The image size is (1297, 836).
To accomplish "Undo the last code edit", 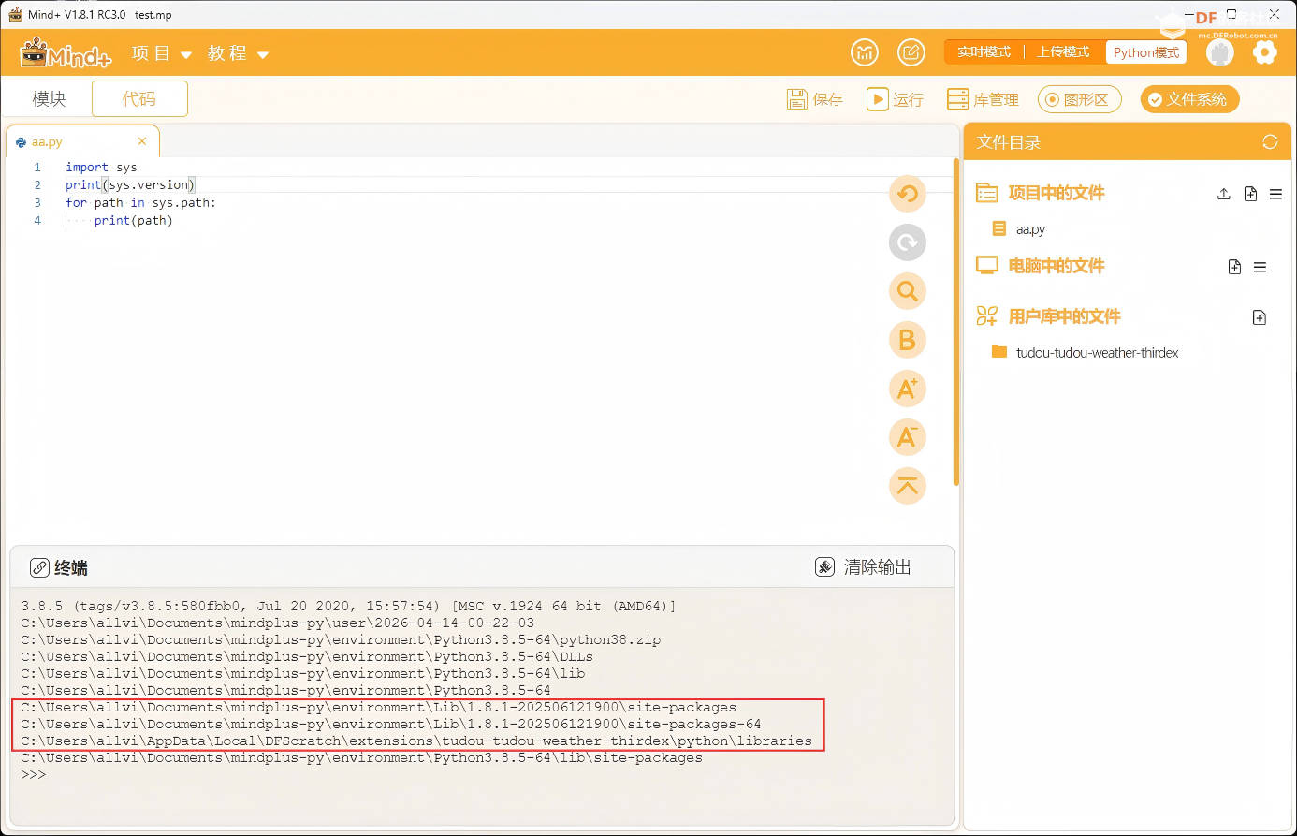I will tap(907, 194).
